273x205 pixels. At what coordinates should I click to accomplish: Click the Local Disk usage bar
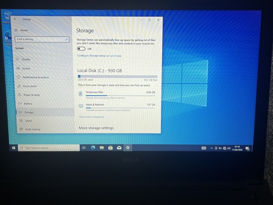117,77
